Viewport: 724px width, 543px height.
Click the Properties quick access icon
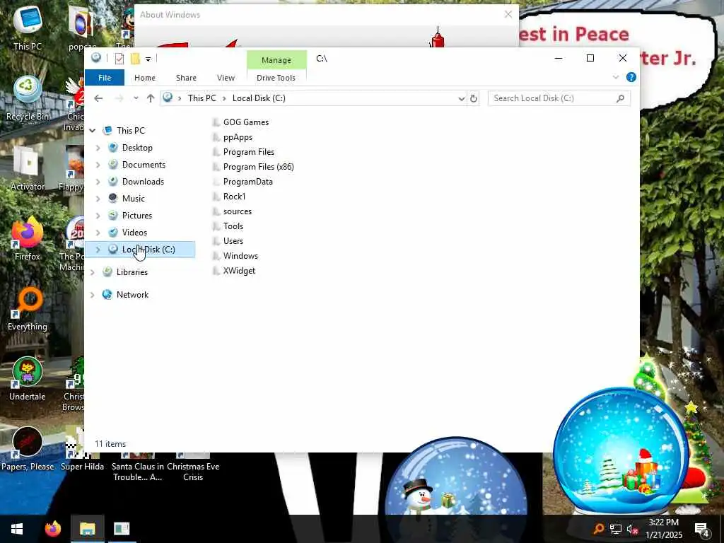(119, 59)
